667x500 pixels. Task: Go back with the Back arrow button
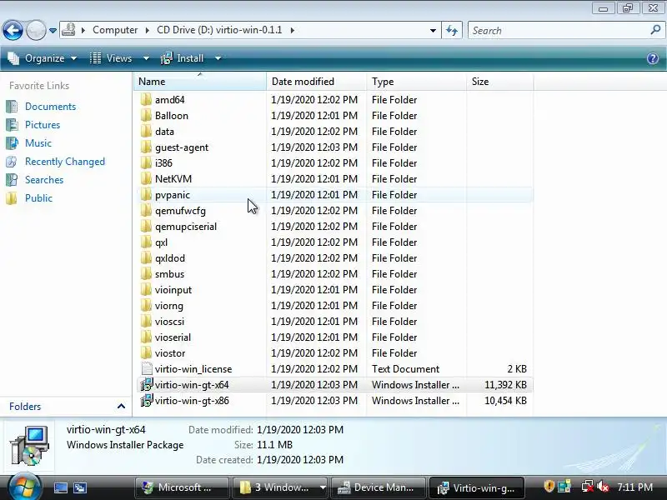click(x=13, y=31)
